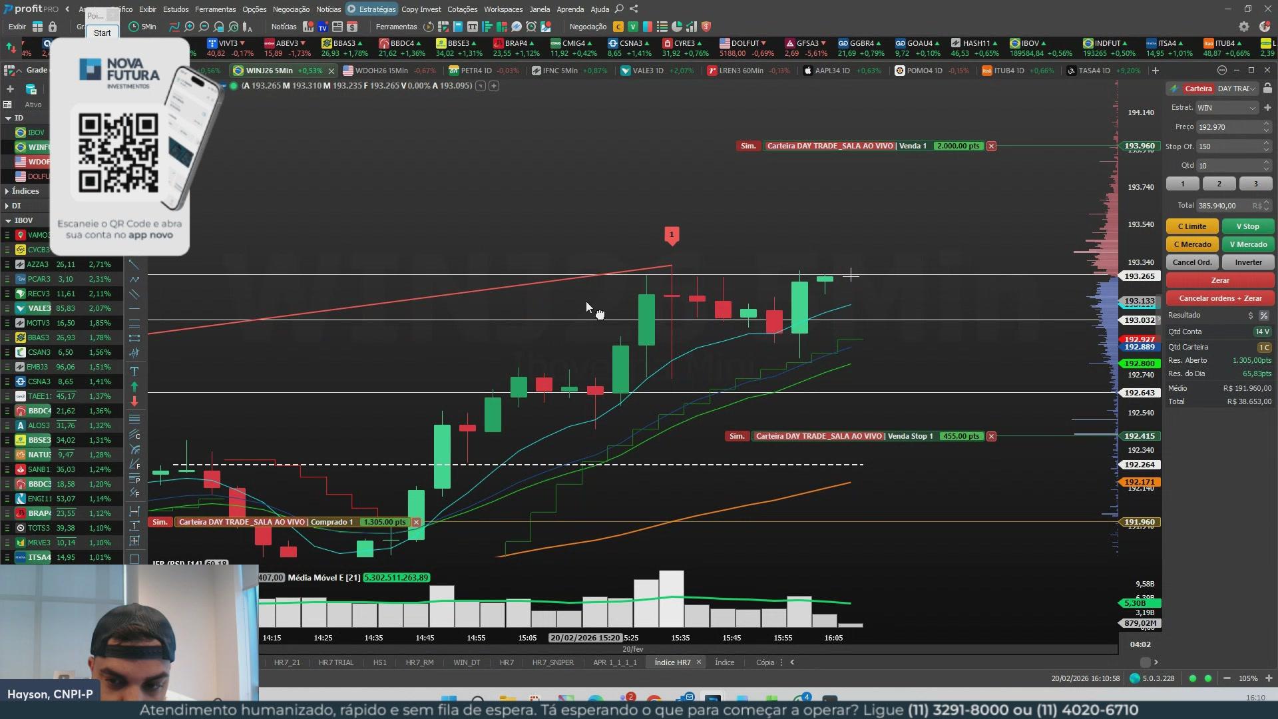The width and height of the screenshot is (1278, 719).
Task: Click the share icon in menu bar
Action: [634, 9]
